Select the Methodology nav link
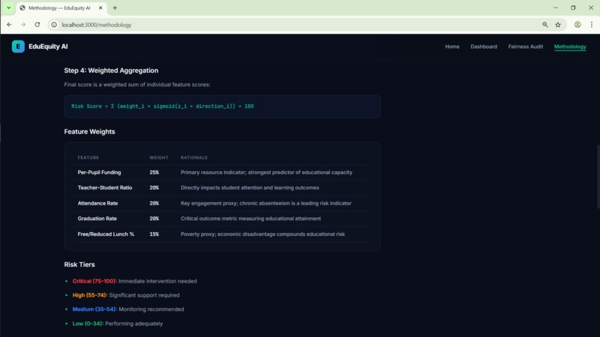This screenshot has width=600, height=337. click(569, 47)
